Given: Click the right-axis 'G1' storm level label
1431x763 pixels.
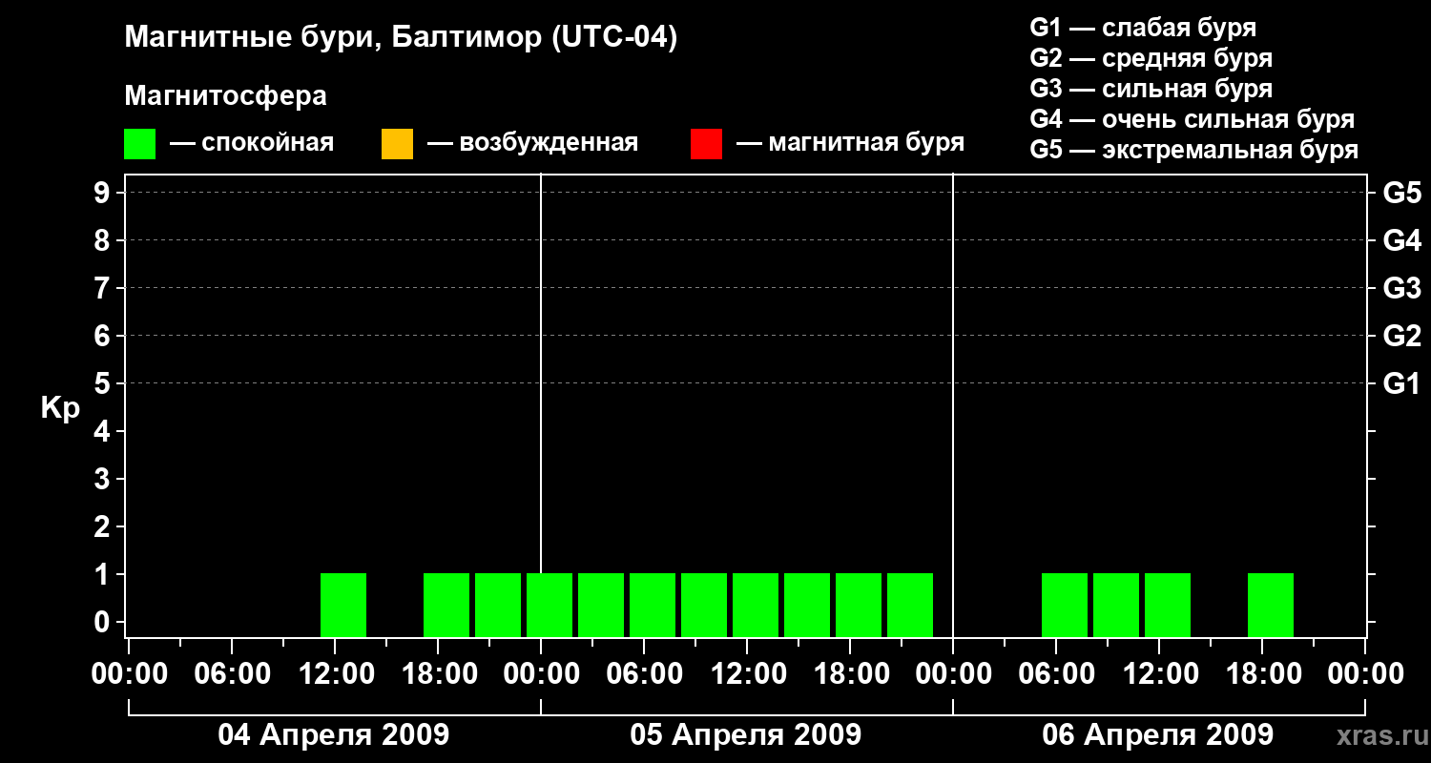Looking at the screenshot, I should pos(1401,383).
